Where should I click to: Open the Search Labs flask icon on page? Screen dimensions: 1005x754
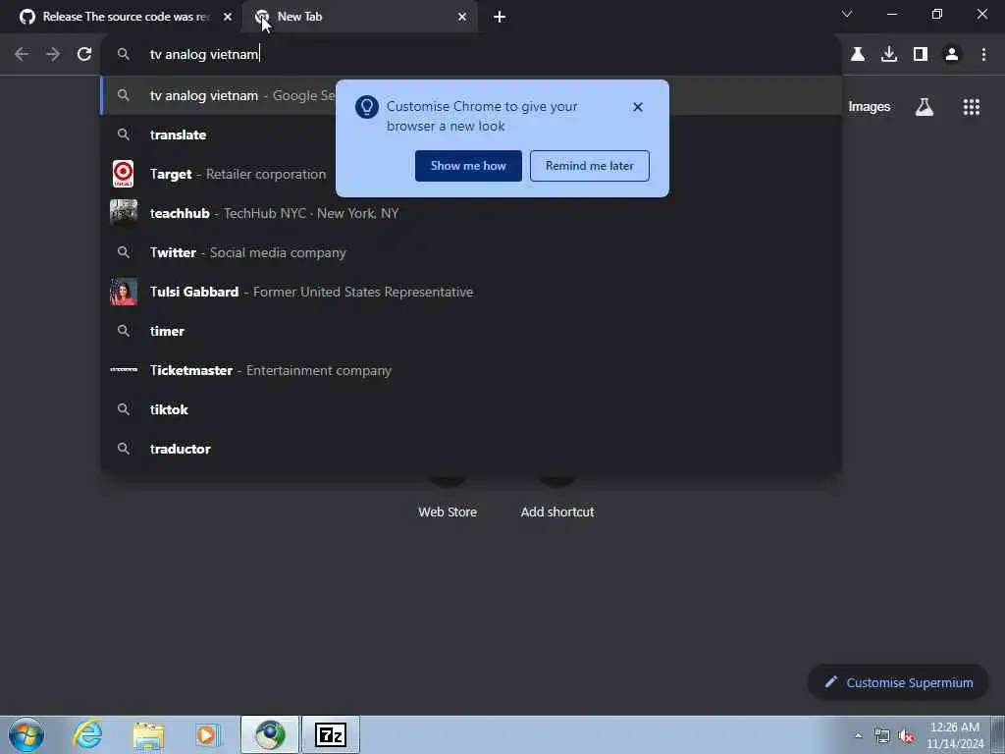(x=925, y=106)
